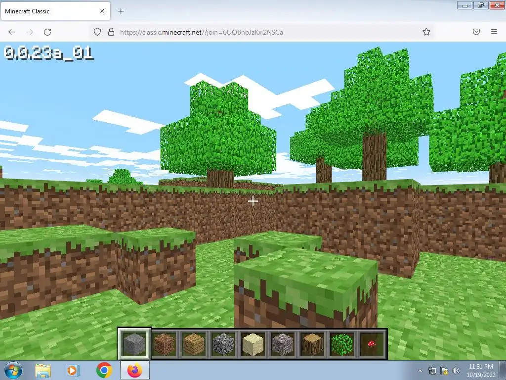Open a new browser tab

121,11
